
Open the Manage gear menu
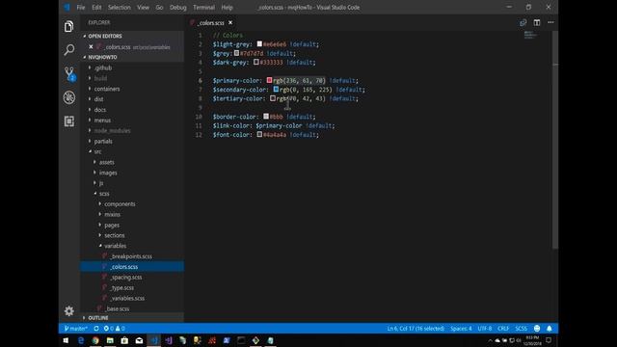click(68, 310)
